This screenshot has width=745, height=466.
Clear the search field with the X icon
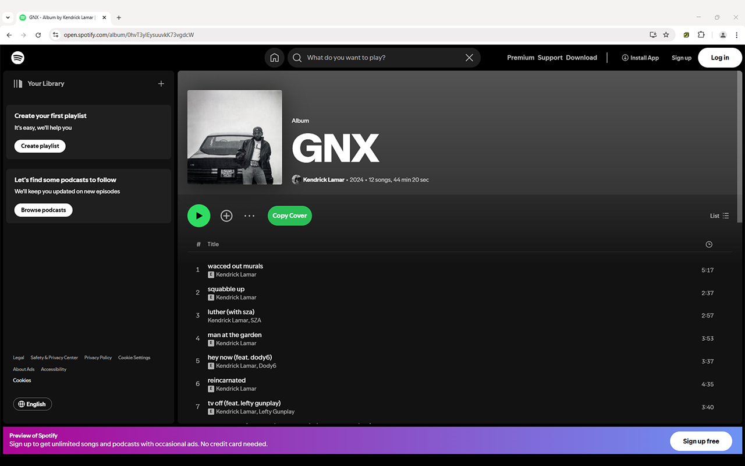(469, 57)
